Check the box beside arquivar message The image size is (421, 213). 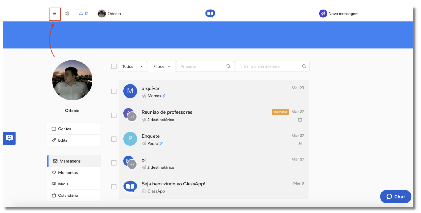(x=114, y=91)
